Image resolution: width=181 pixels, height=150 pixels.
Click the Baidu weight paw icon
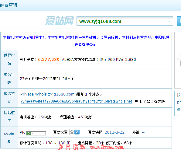(72, 132)
